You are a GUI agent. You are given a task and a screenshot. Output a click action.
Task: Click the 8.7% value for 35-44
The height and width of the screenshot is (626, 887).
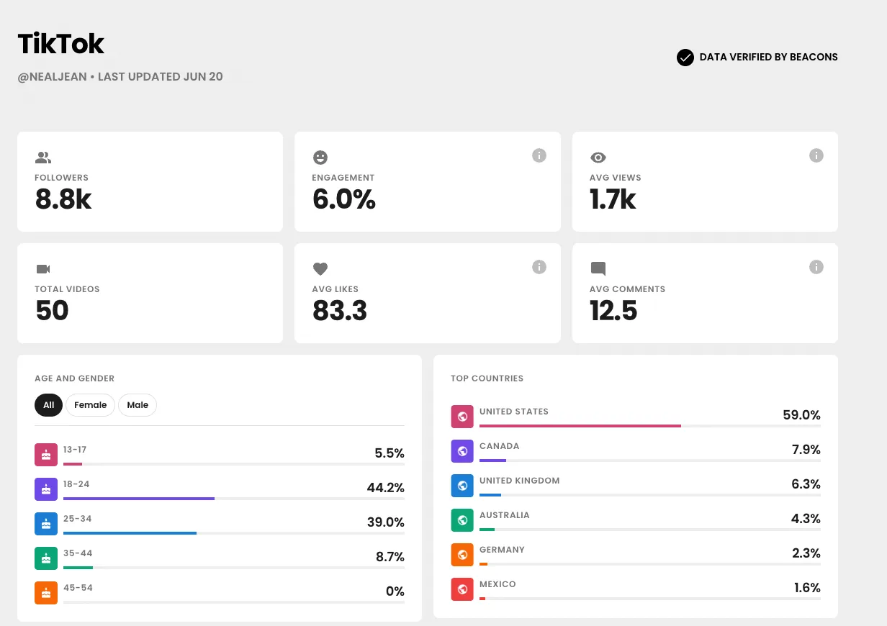click(390, 557)
